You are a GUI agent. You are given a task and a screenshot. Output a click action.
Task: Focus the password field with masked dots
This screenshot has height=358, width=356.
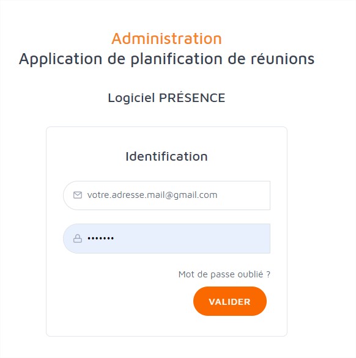[166, 239]
